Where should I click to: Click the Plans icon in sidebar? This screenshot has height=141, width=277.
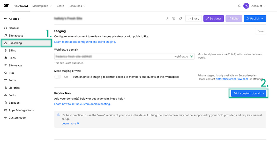pyautogui.click(x=5, y=58)
